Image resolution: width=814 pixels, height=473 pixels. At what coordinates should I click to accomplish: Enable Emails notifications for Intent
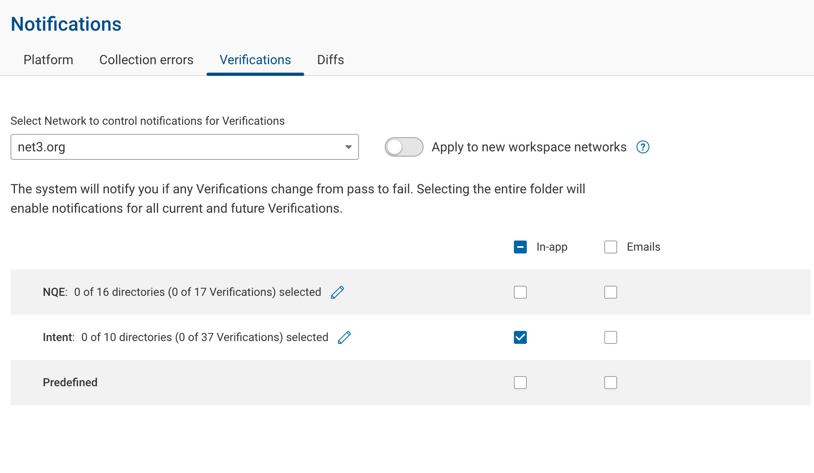pos(611,337)
